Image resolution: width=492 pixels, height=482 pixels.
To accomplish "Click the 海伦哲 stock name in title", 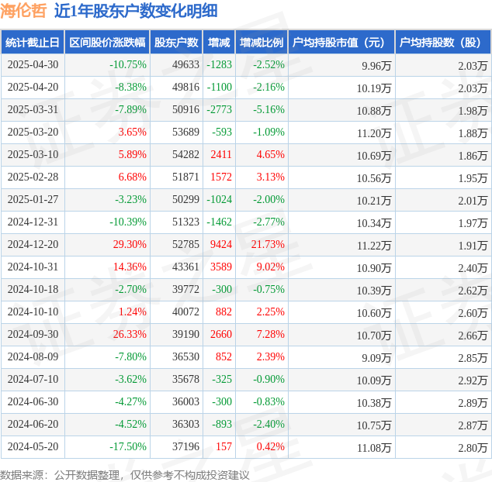I will coord(23,11).
